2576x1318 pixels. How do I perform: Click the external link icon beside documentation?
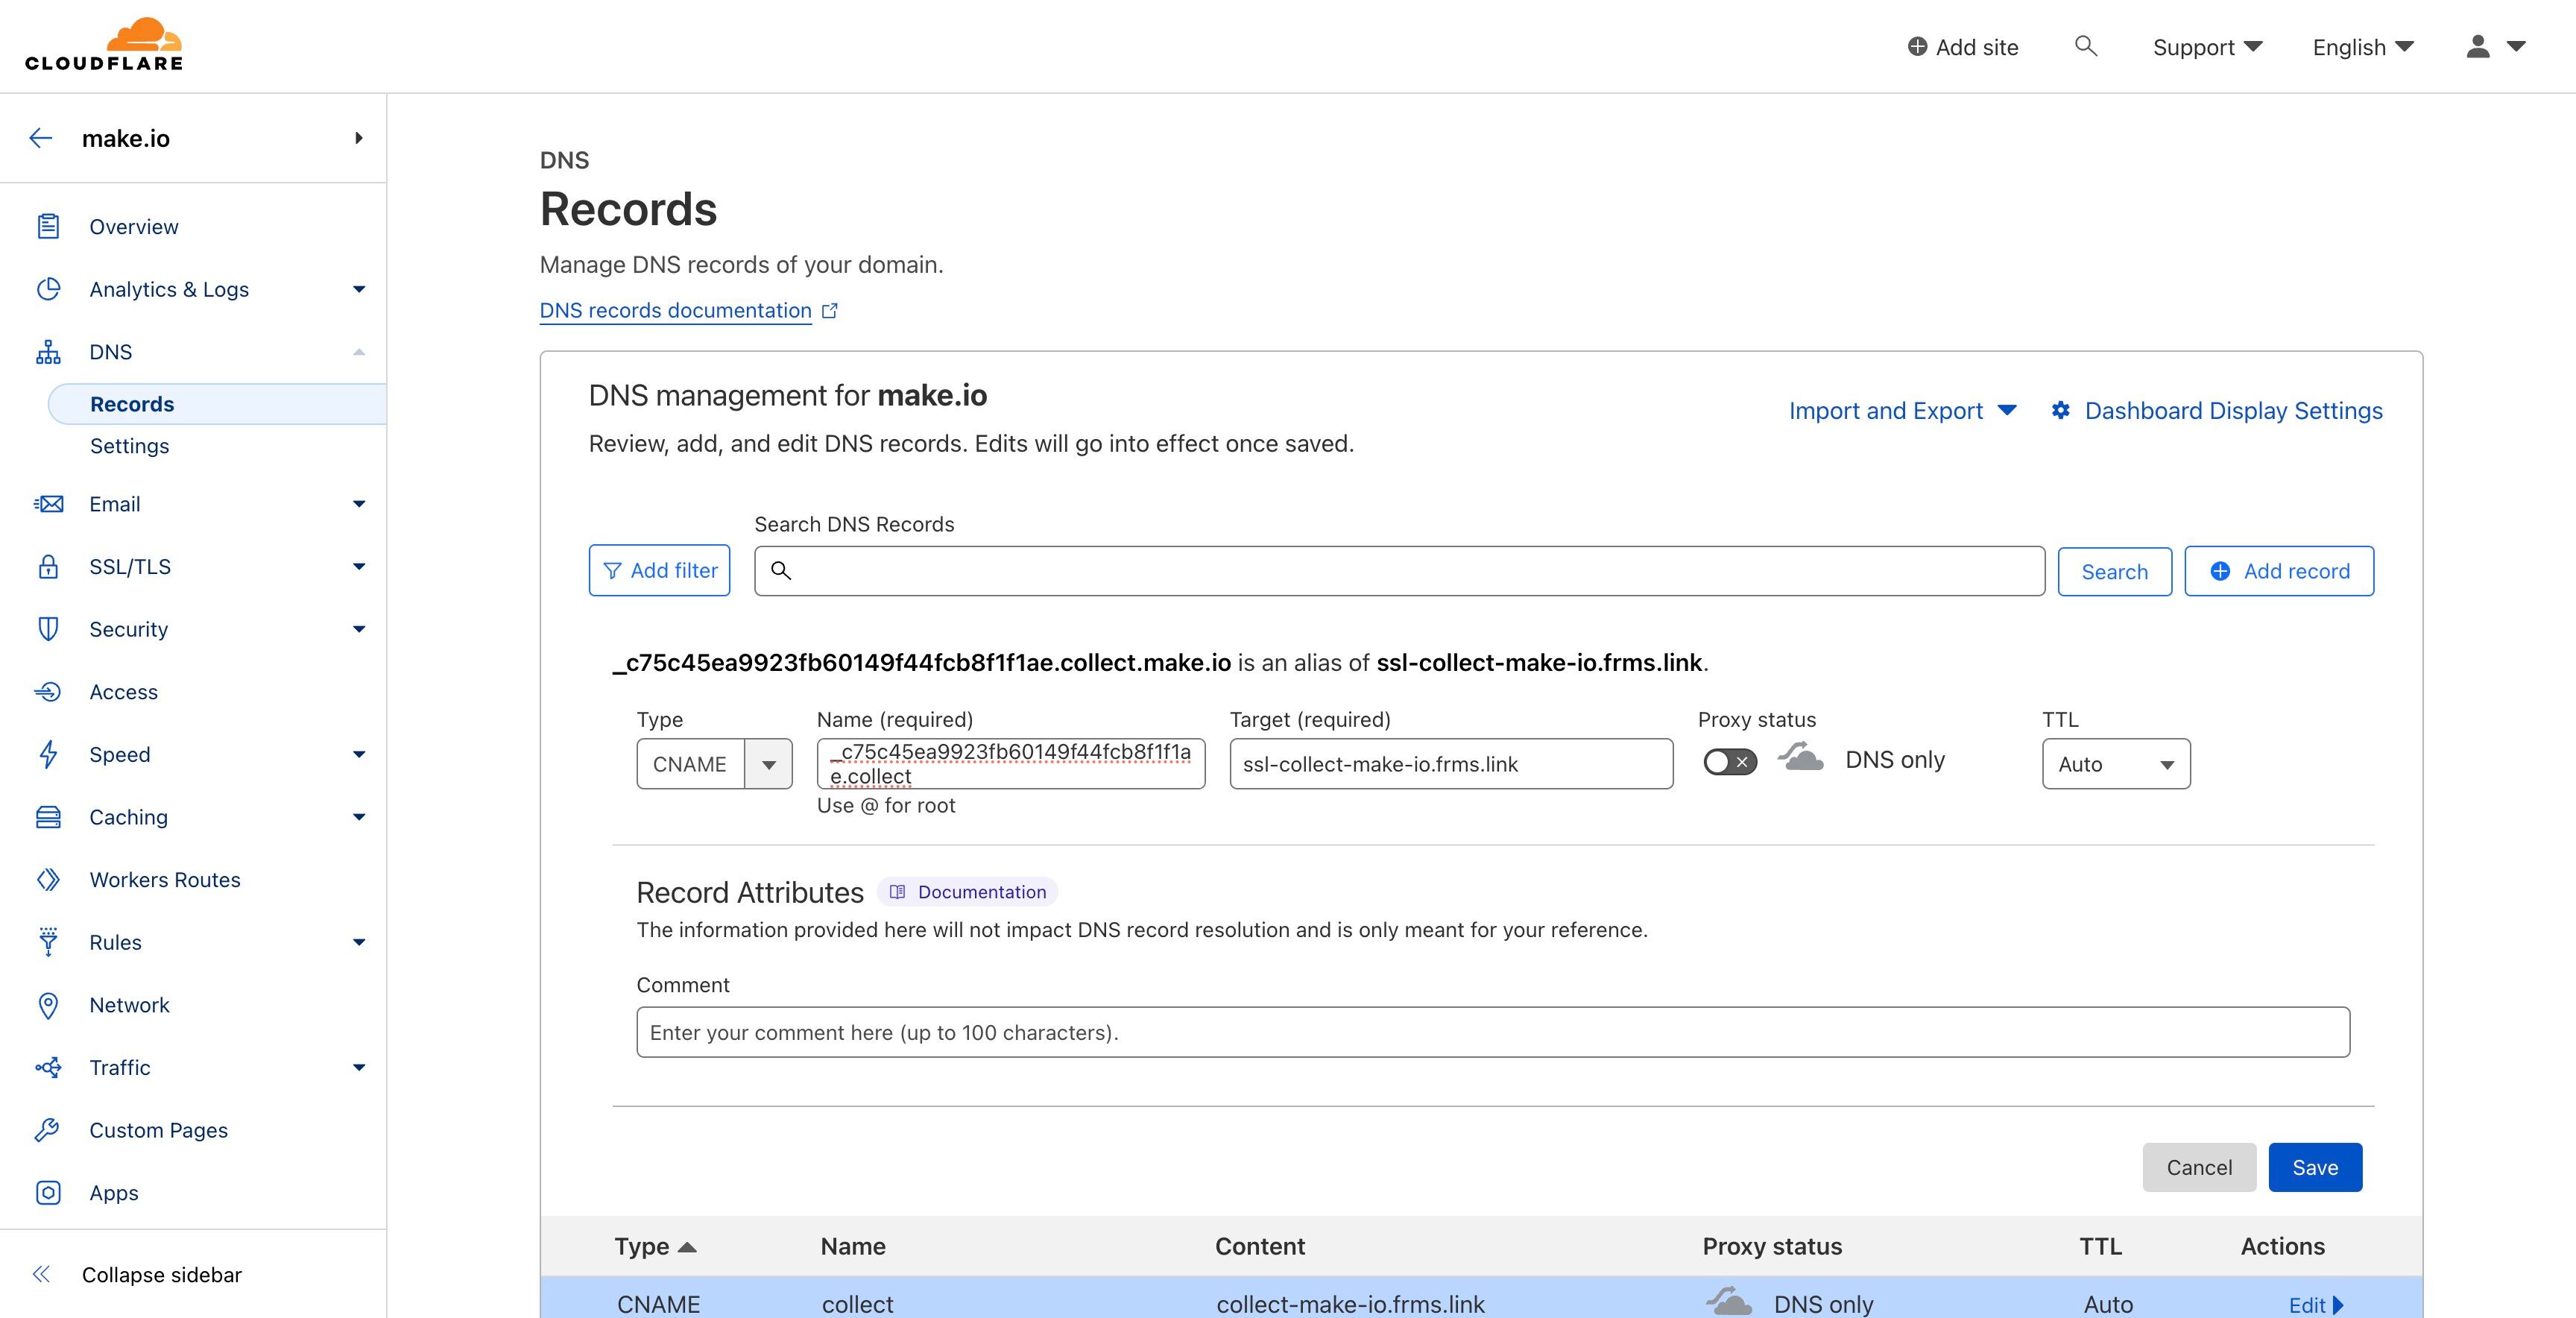point(830,311)
